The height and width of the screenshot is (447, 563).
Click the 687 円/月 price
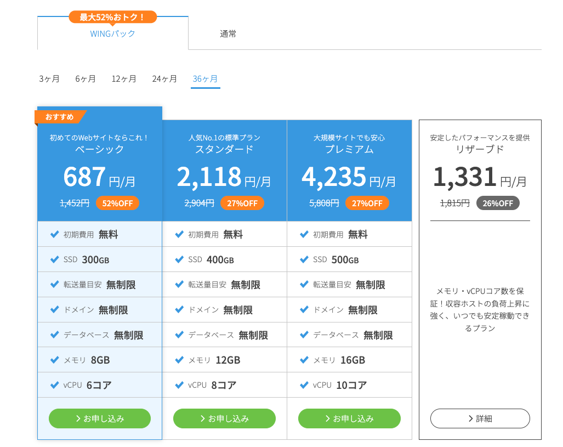point(99,177)
